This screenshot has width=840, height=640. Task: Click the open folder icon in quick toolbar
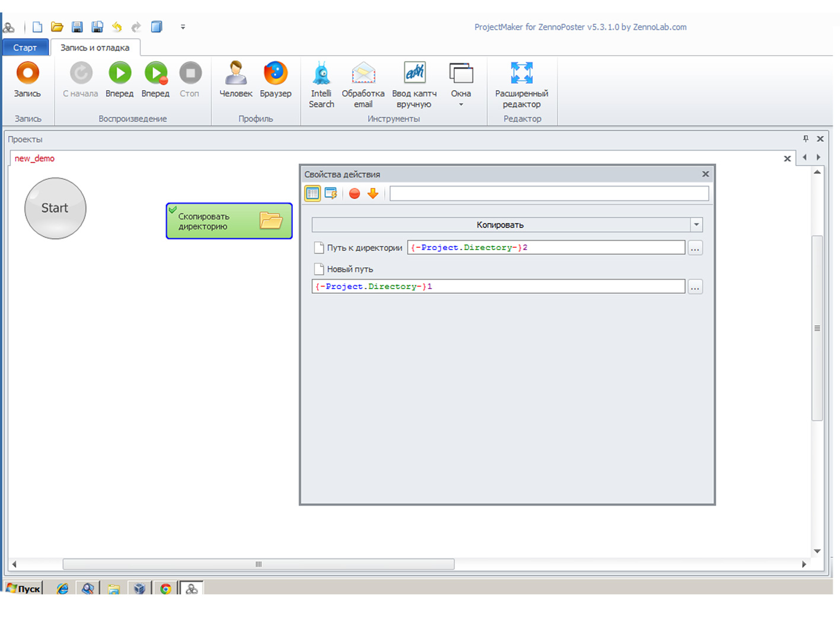click(57, 27)
